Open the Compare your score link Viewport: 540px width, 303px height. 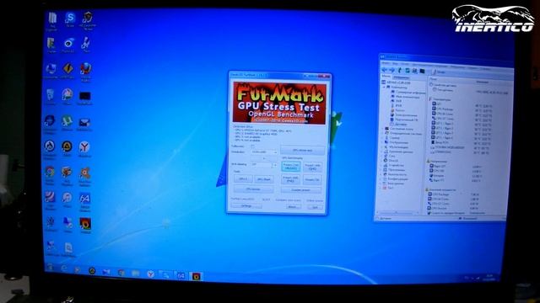pos(288,199)
